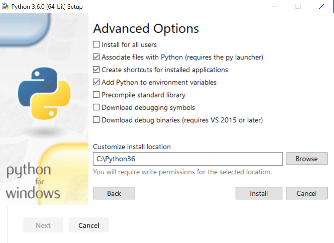Go Back to the previous setup page
334x243 pixels.
[x=114, y=193]
